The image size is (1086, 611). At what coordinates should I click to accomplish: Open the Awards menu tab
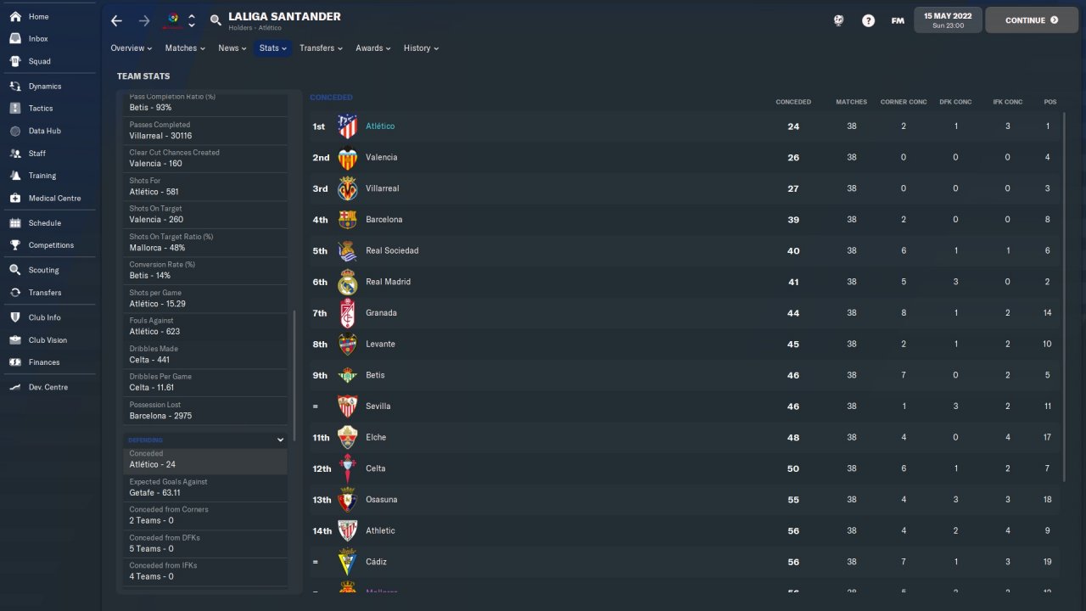pyautogui.click(x=372, y=48)
